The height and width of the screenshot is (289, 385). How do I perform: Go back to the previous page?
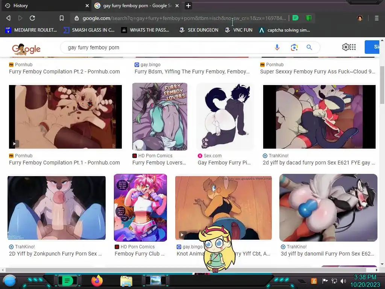point(8,18)
